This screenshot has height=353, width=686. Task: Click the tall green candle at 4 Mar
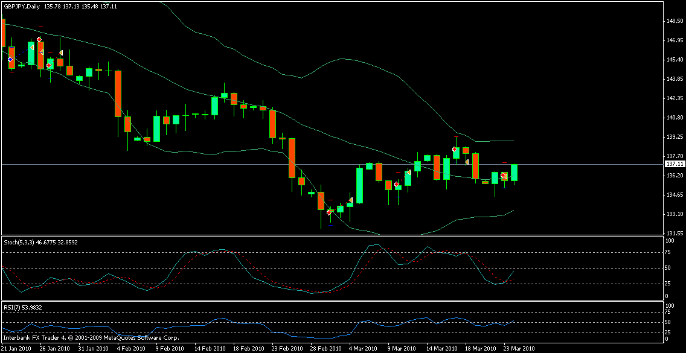[x=359, y=185]
